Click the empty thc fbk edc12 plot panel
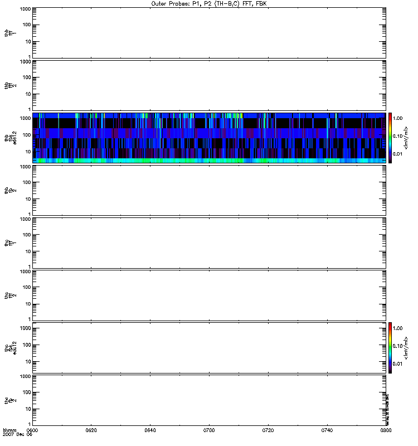This screenshot has width=418, height=446. coord(209,347)
